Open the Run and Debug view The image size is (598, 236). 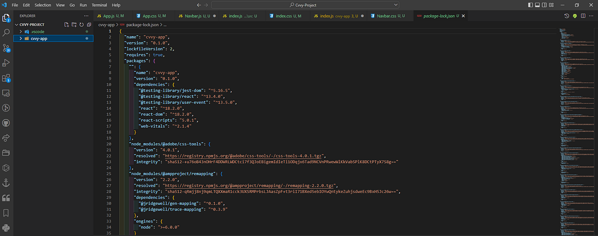click(x=6, y=62)
